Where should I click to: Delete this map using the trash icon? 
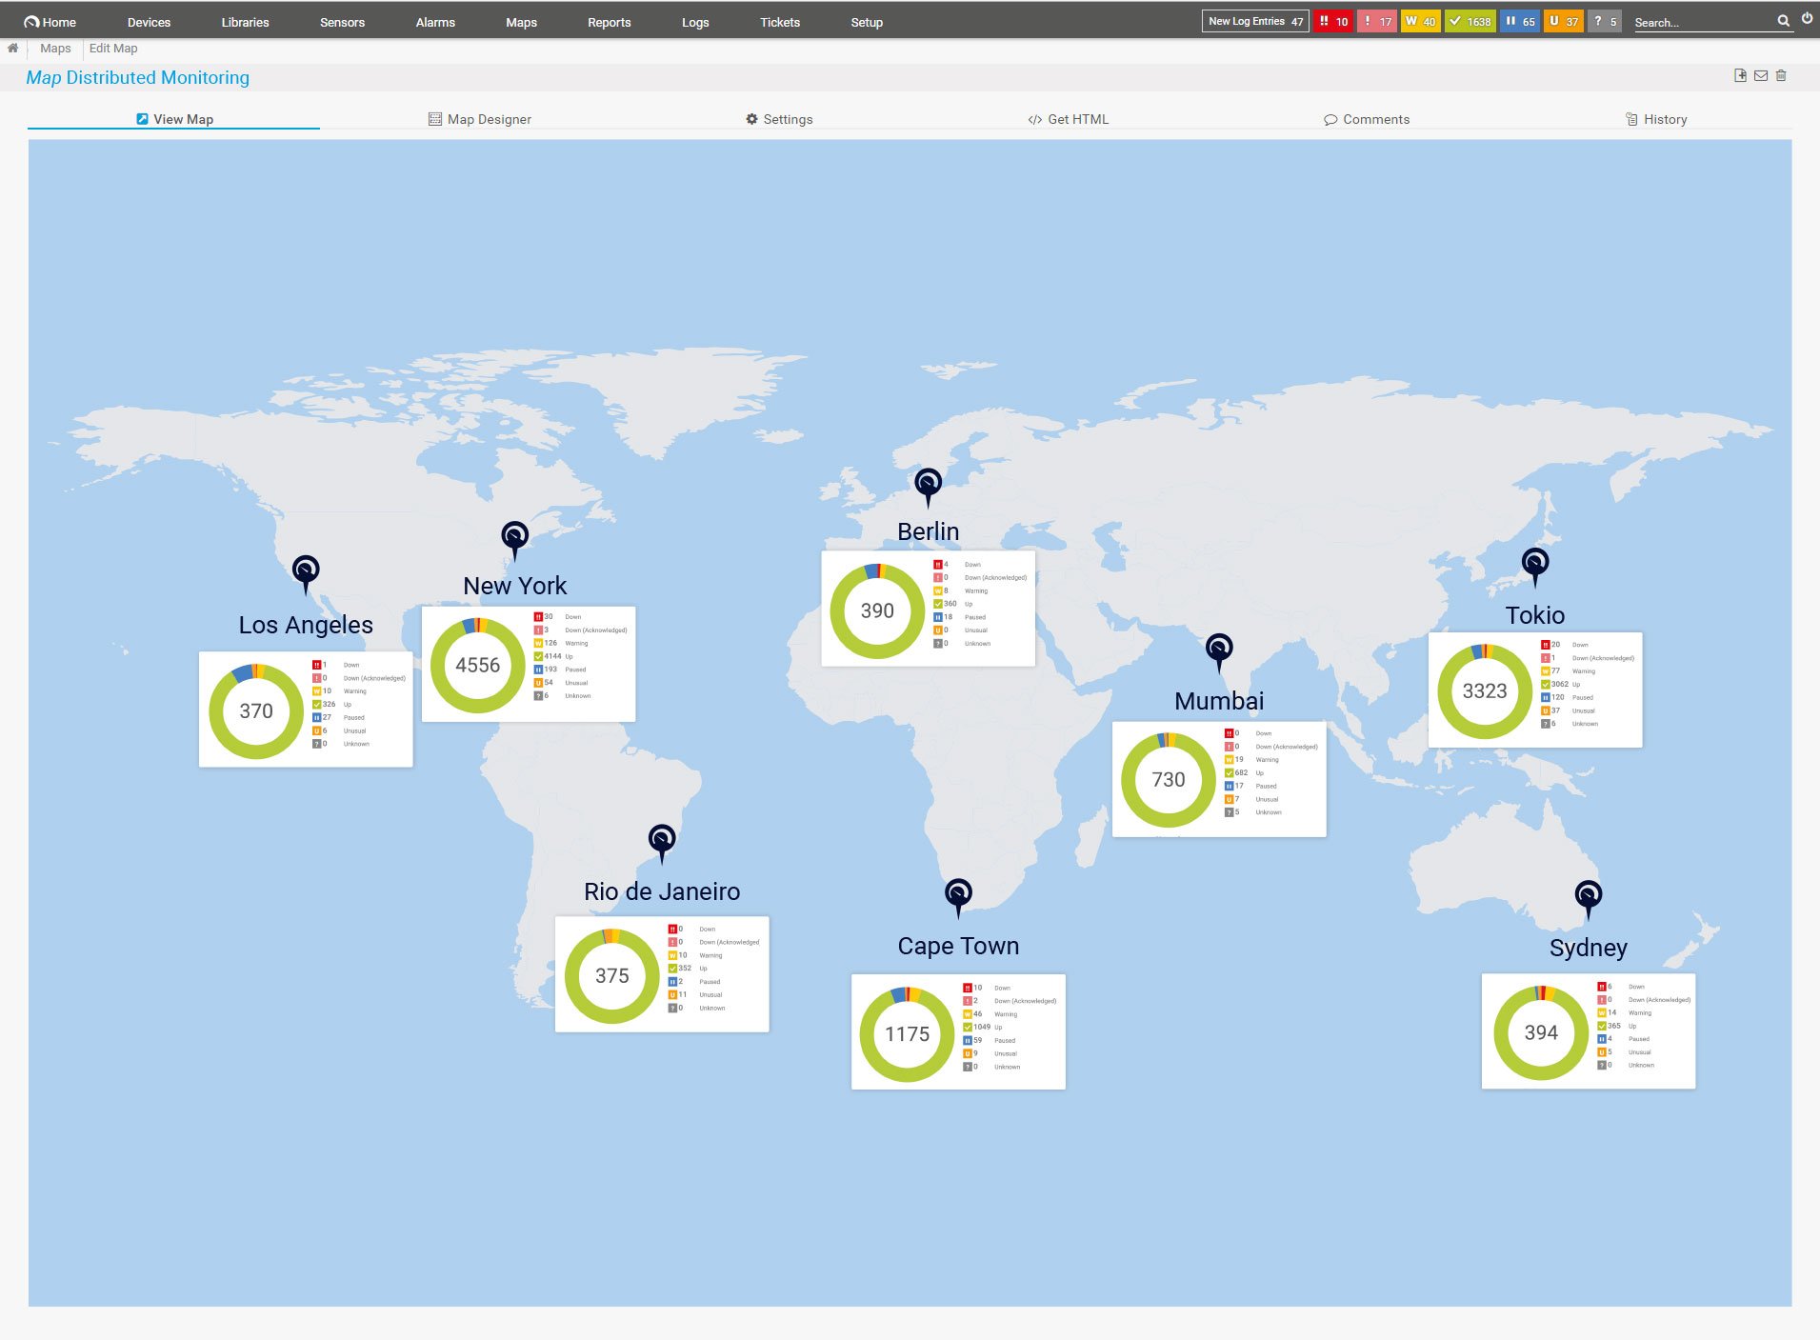tap(1781, 75)
